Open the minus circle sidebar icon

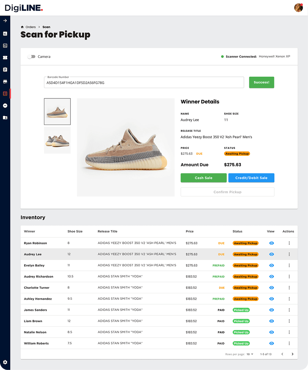coord(5,106)
